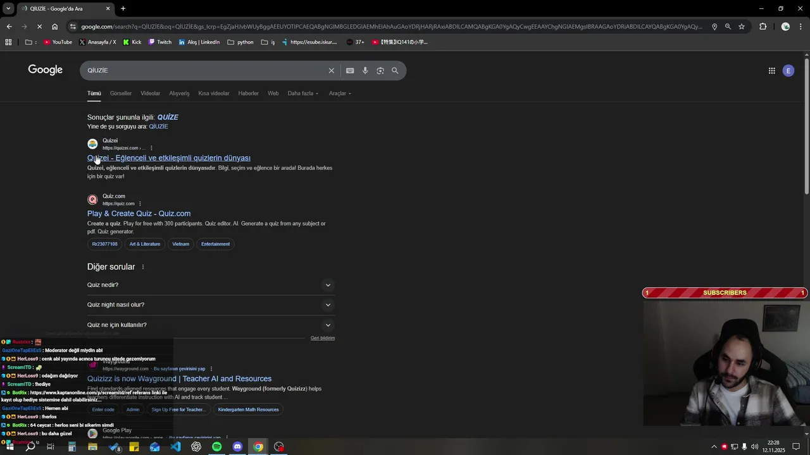Start voice search with the microphone icon

[365, 71]
